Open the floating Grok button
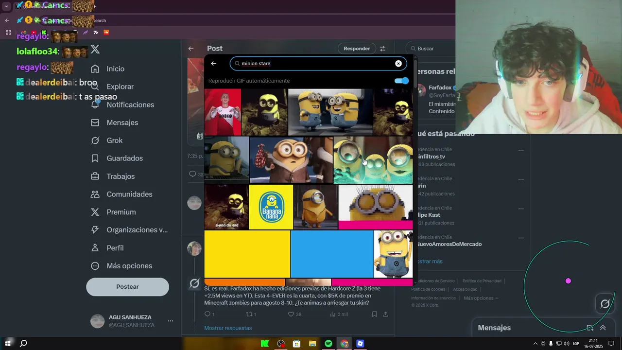622x350 pixels. coord(605,304)
